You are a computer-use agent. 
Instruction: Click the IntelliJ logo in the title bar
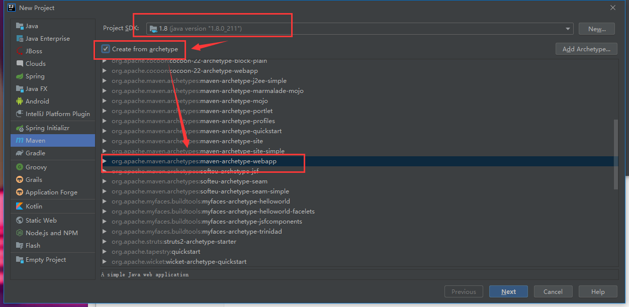point(11,8)
